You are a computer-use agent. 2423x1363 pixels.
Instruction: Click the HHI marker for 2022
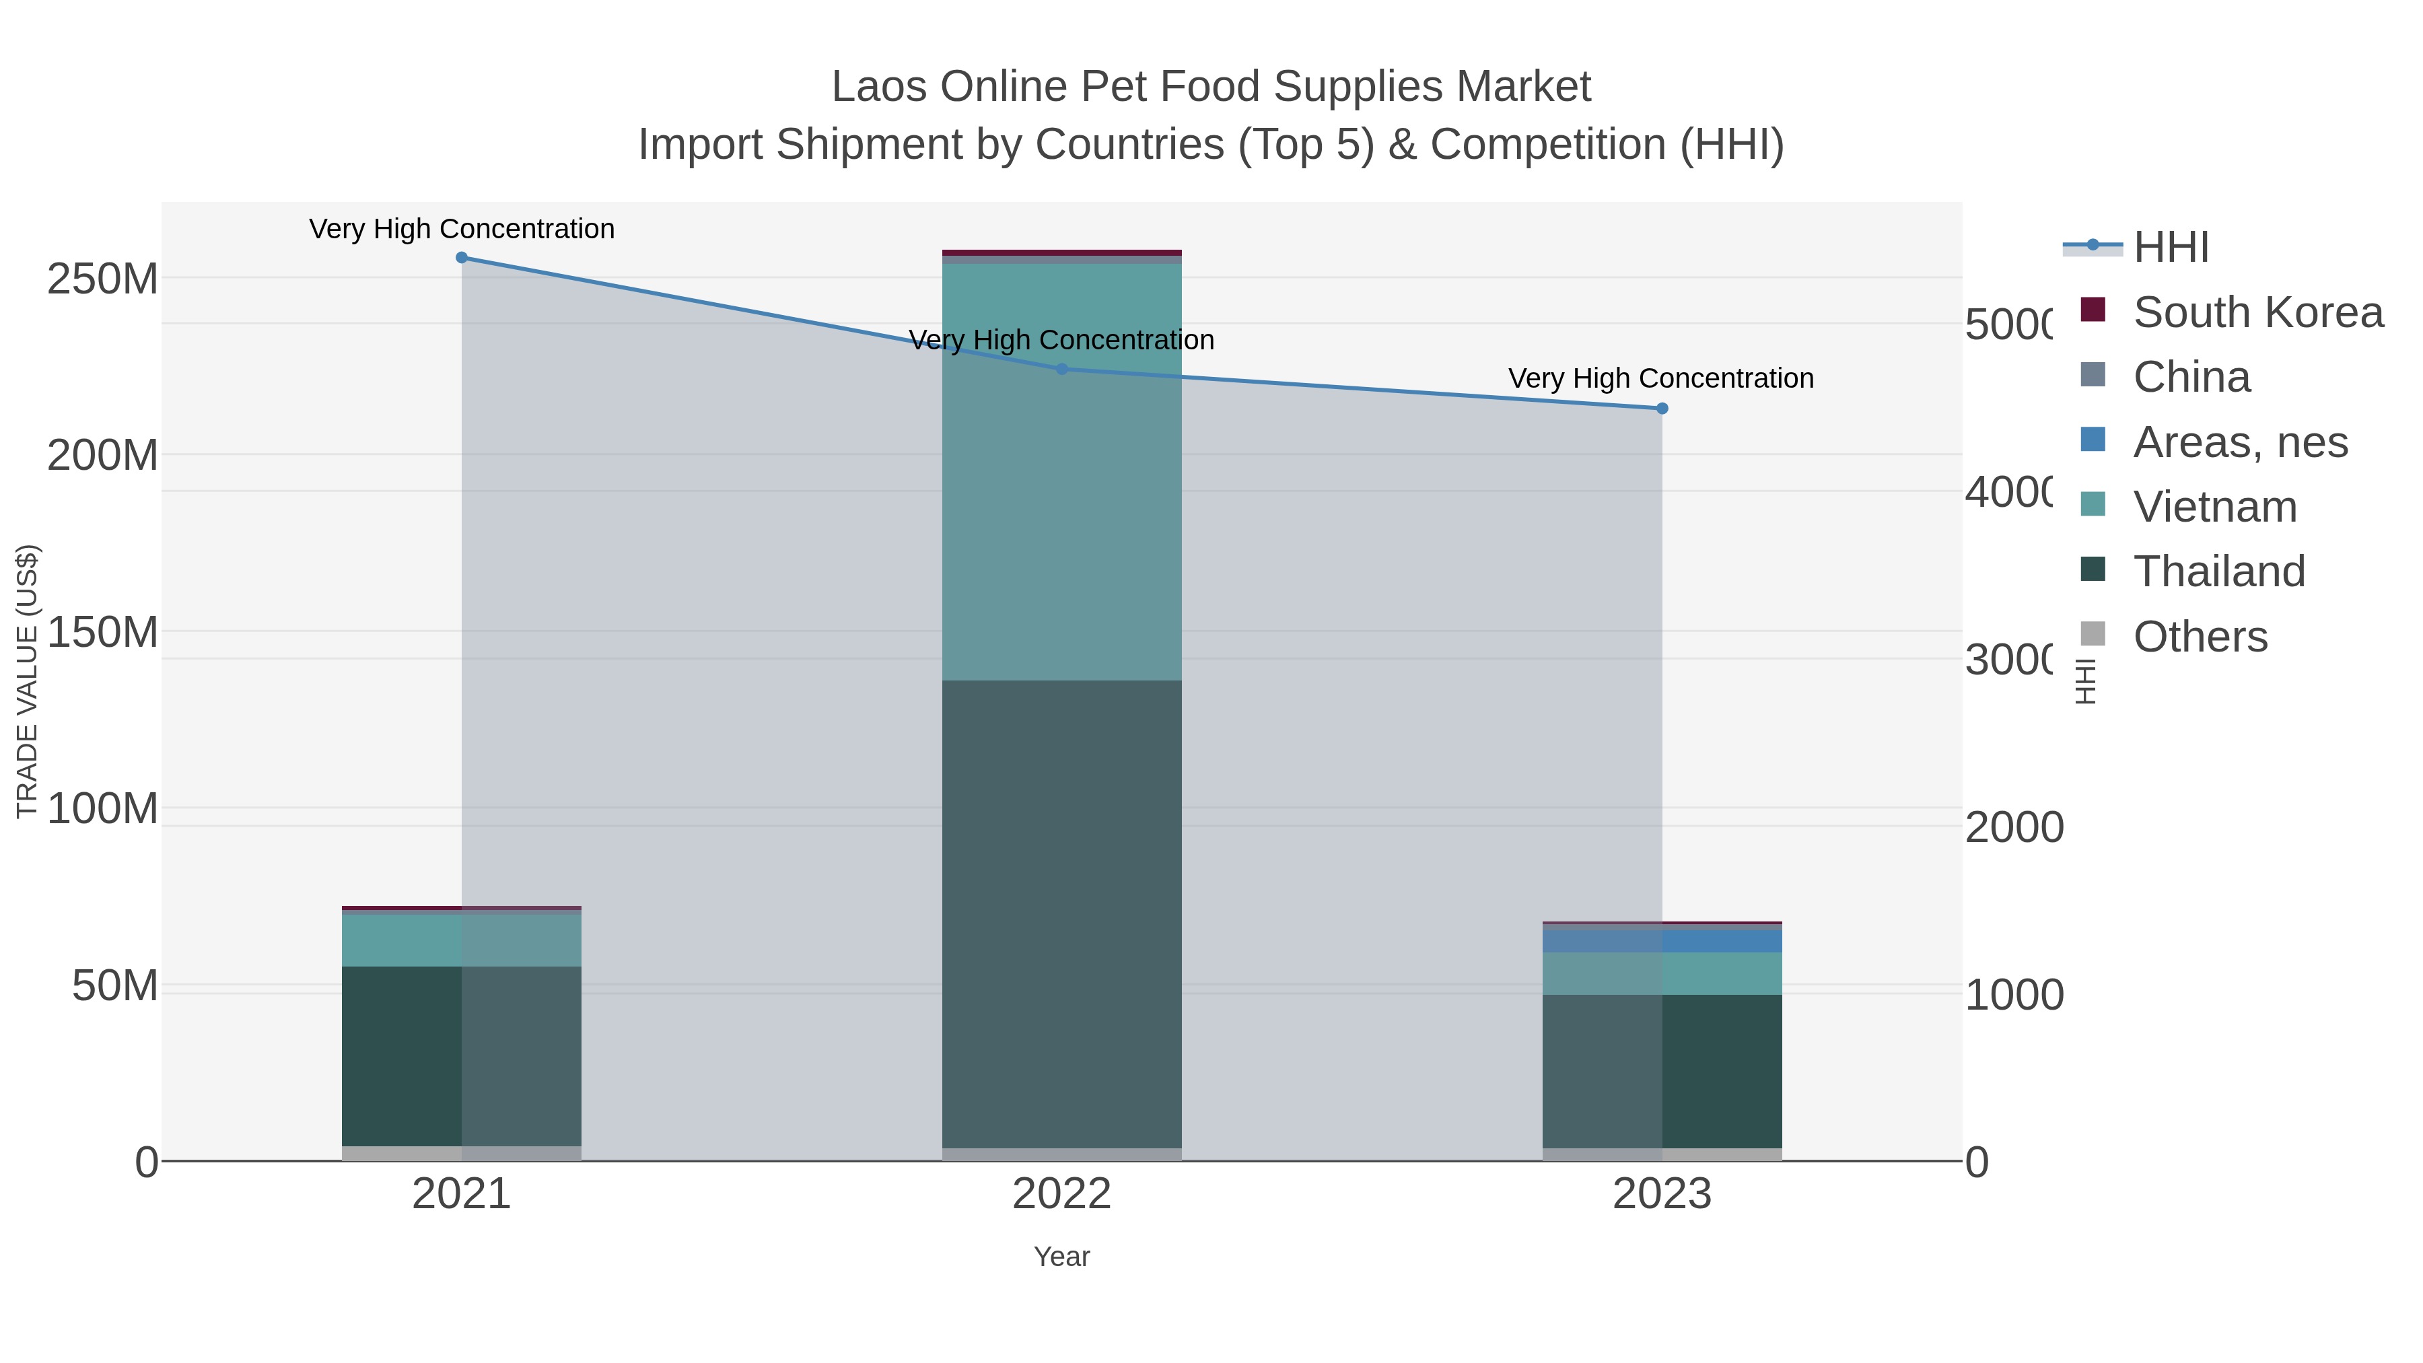coord(1062,369)
